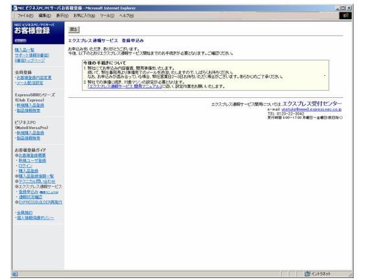This screenshot has height=280, width=373.
Task: Open the 会員規約 link
Action: pyautogui.click(x=25, y=213)
